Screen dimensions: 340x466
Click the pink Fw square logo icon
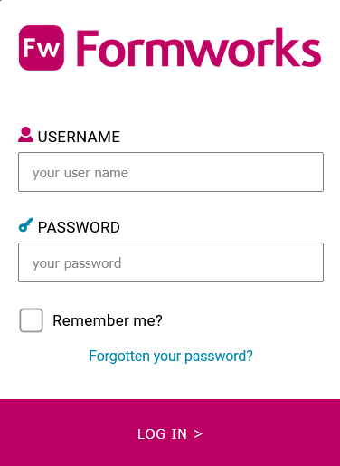(42, 48)
